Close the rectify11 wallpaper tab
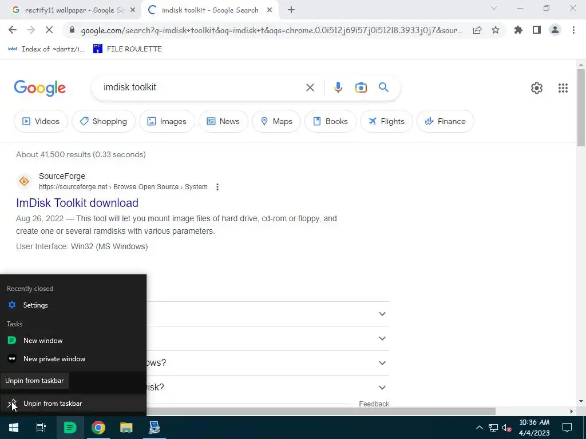This screenshot has height=439, width=586. coord(132,10)
